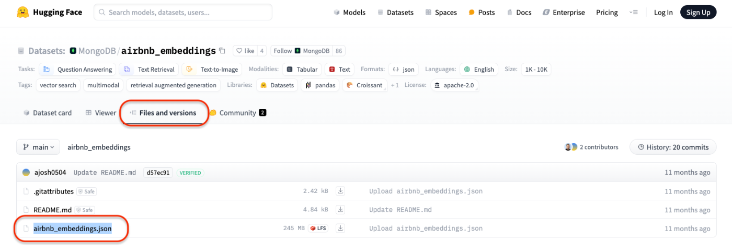Click the 86 followers count
The height and width of the screenshot is (251, 732).
(x=339, y=51)
